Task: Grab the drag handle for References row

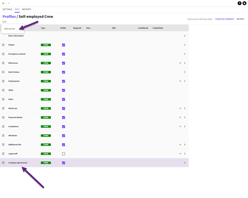Action: 3,63
